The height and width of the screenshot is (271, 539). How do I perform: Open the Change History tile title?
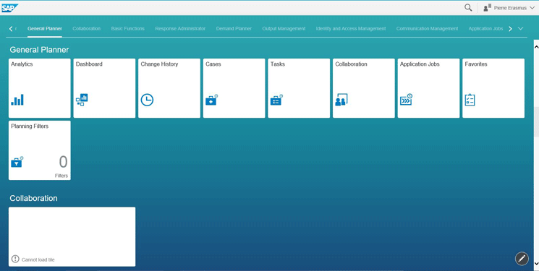[x=159, y=64]
